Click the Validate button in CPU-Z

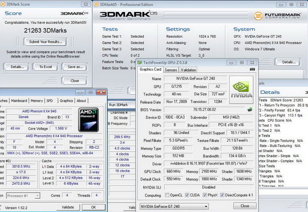point(68,207)
